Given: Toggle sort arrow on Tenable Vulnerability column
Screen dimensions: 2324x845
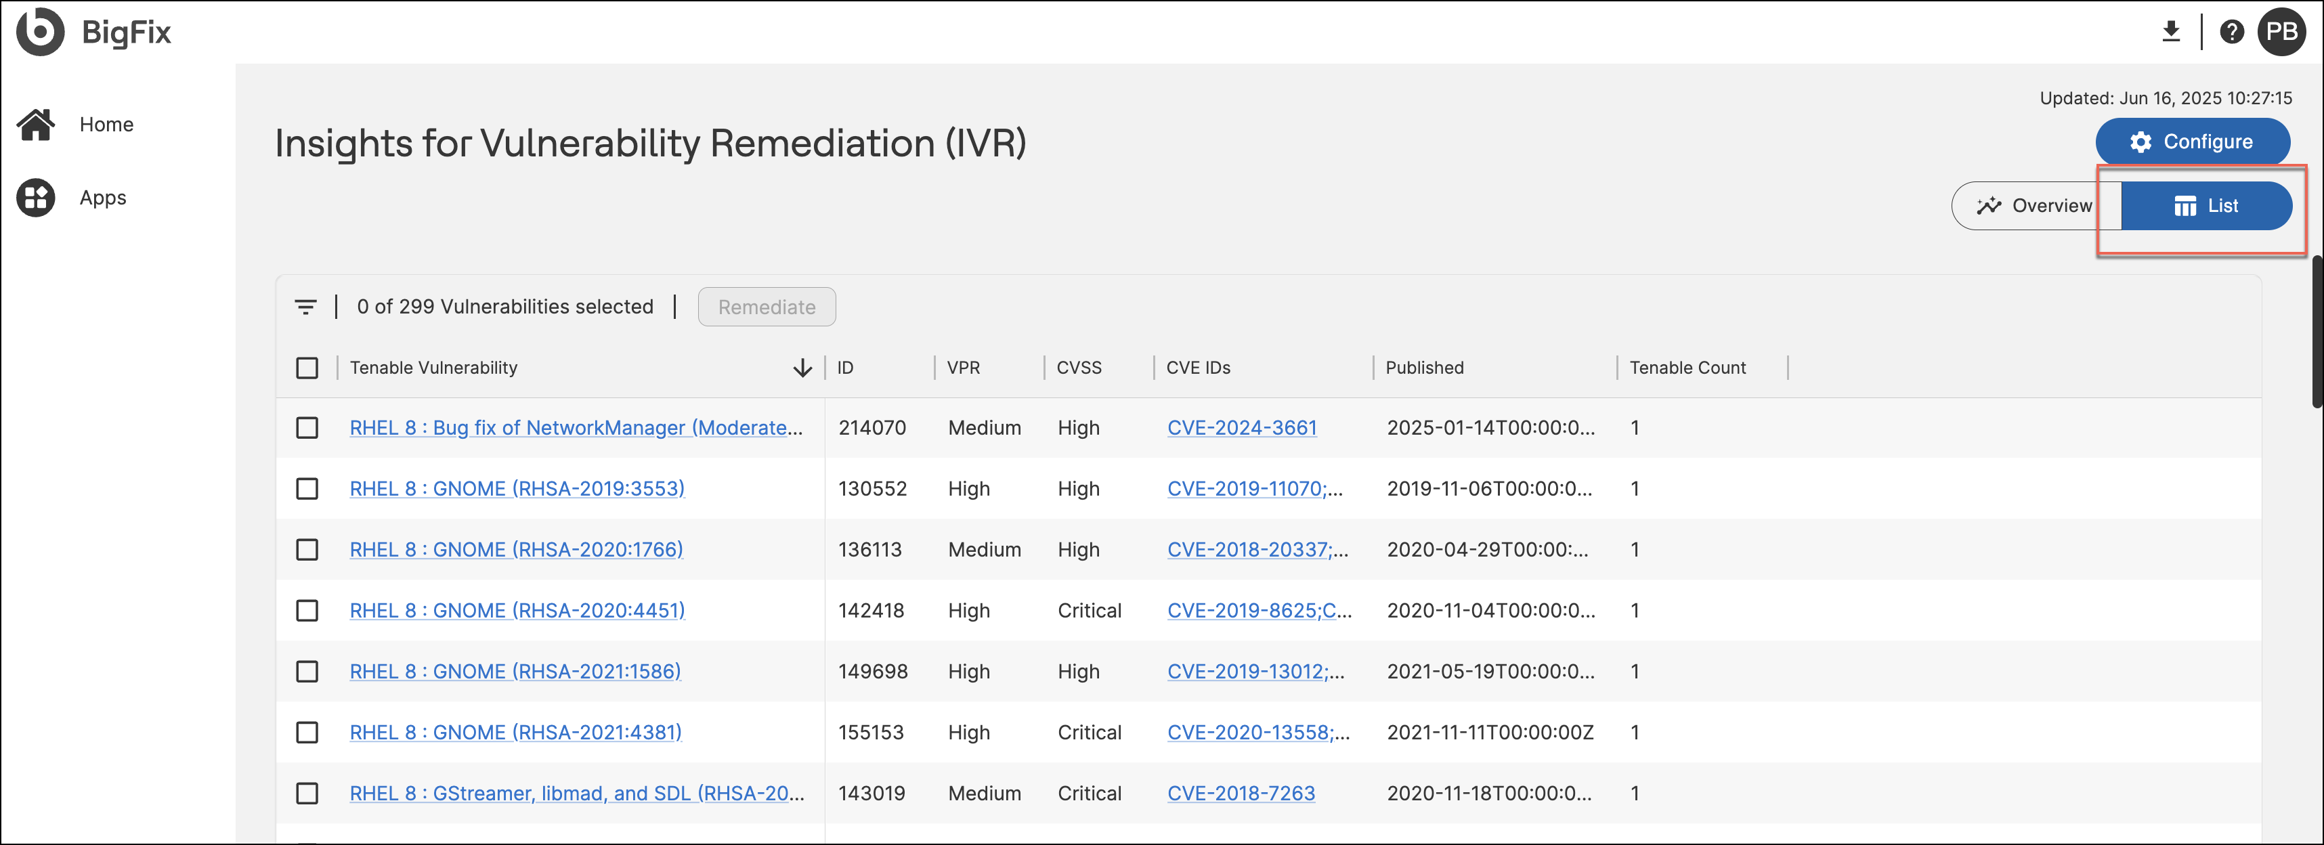Looking at the screenshot, I should [x=801, y=368].
